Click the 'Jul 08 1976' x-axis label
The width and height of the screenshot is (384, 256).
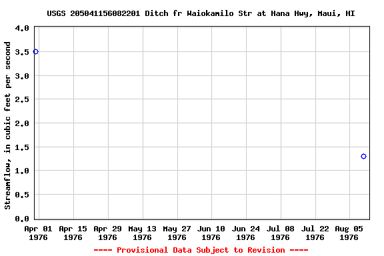point(281,233)
